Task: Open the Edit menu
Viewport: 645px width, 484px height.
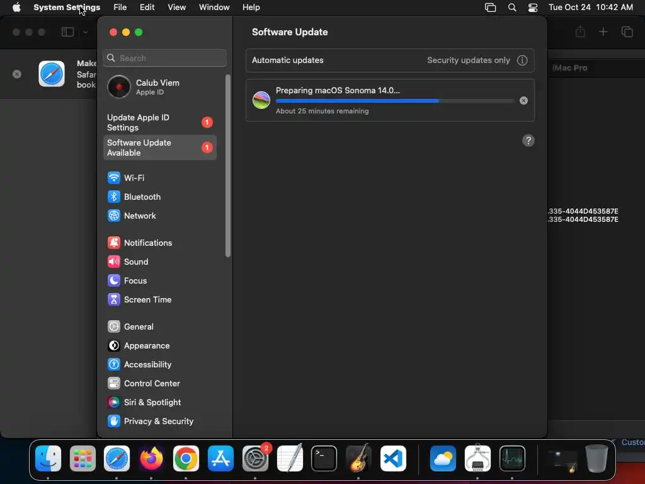Action: pyautogui.click(x=147, y=8)
